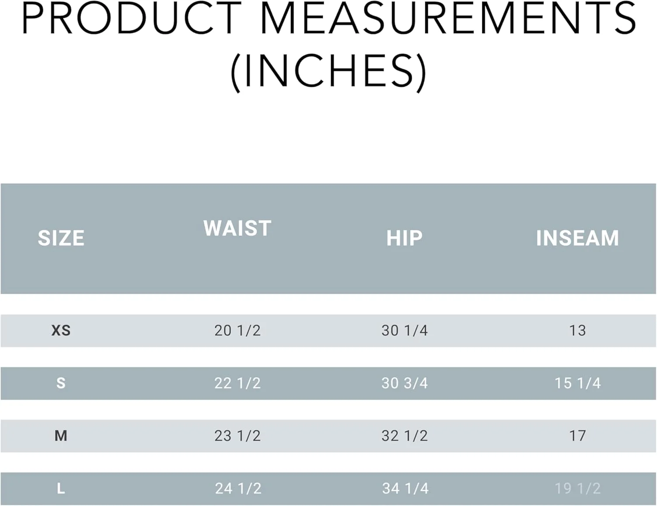The width and height of the screenshot is (657, 506).
Task: Click the M waist value 23 1/2
Action: 237,436
